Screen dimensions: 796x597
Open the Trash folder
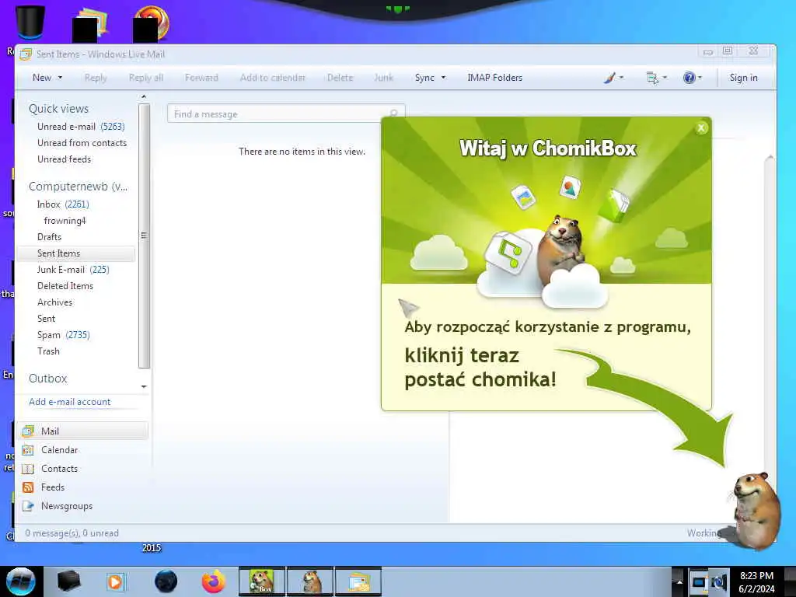(48, 351)
